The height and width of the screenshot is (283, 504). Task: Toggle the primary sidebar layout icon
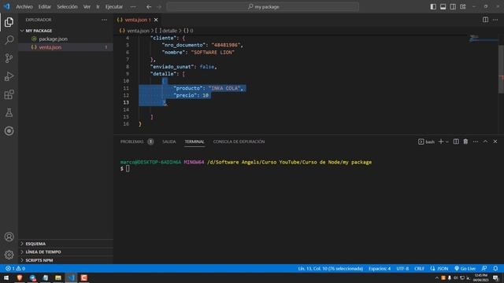pyautogui.click(x=433, y=7)
